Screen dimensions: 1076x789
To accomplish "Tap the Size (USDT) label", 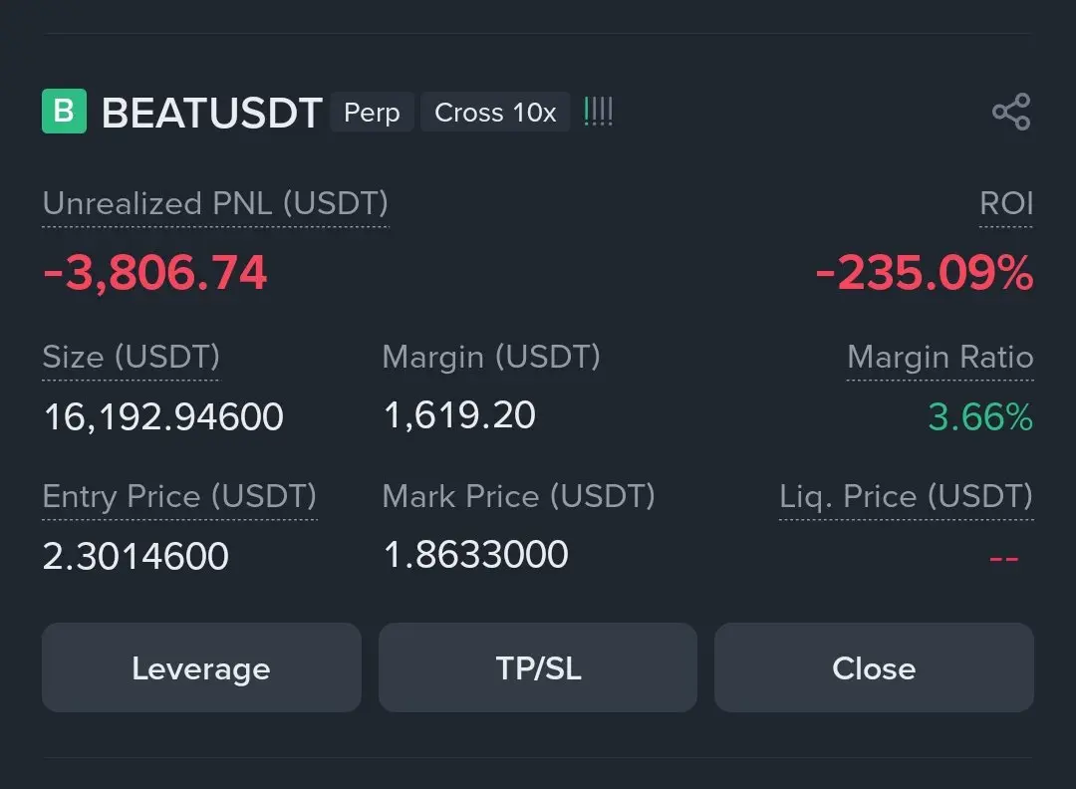I will coord(131,357).
